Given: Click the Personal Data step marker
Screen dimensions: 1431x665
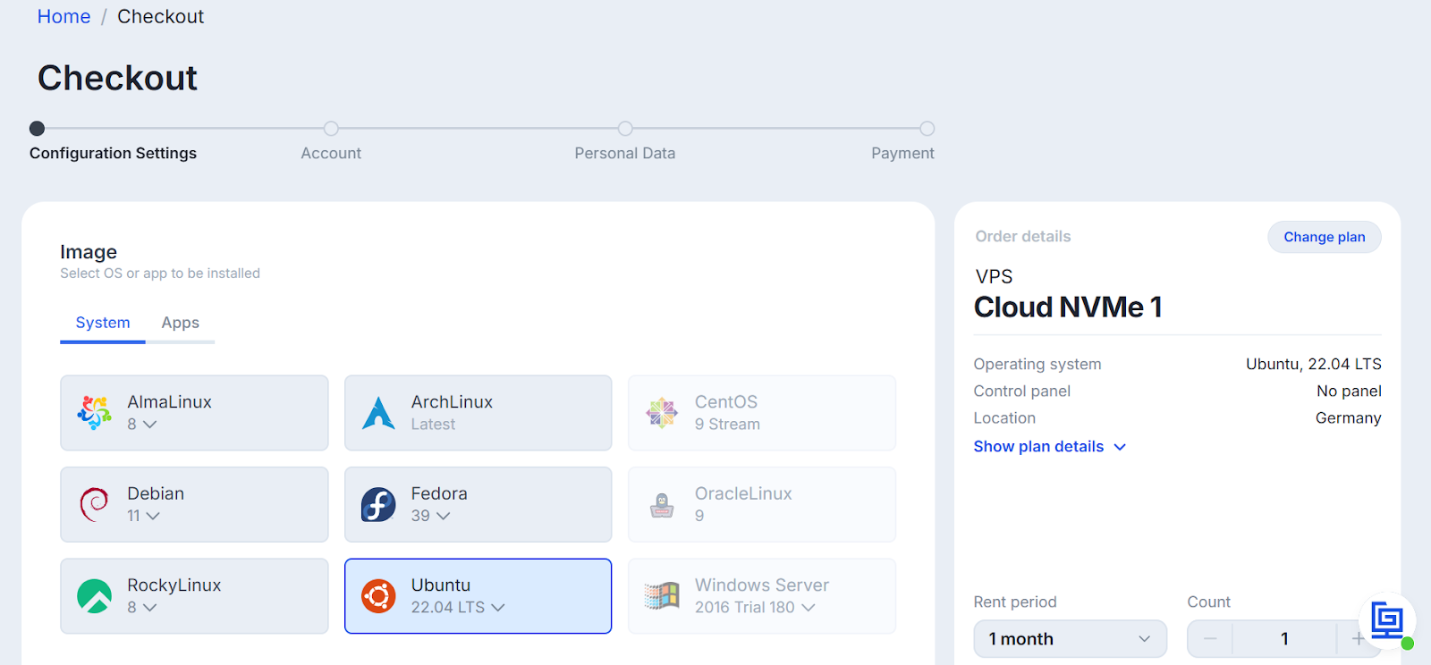Looking at the screenshot, I should pyautogui.click(x=625, y=129).
